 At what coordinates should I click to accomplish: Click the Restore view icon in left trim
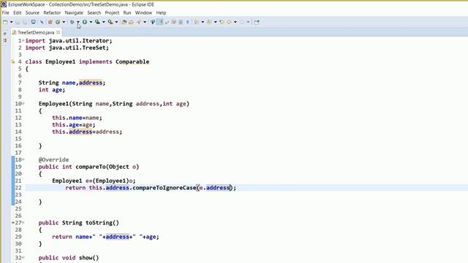(5, 34)
